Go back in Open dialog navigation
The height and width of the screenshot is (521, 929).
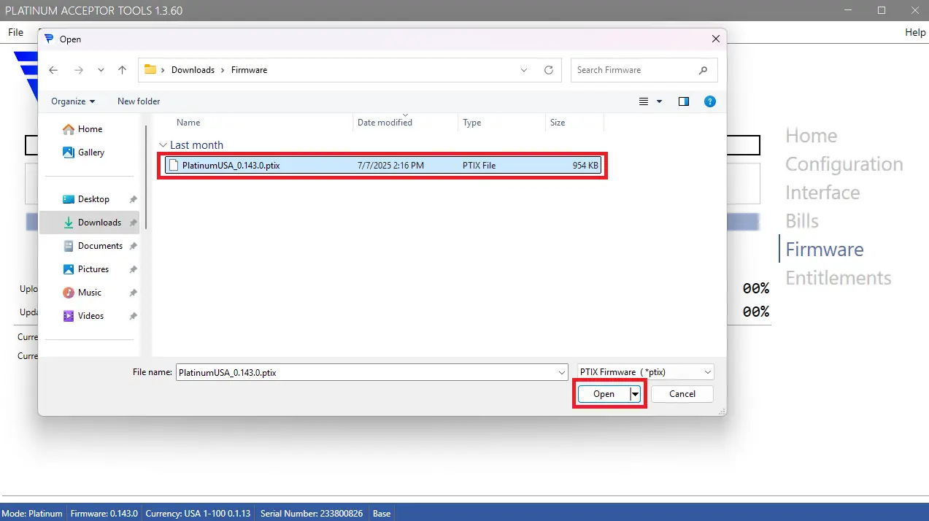click(x=53, y=70)
